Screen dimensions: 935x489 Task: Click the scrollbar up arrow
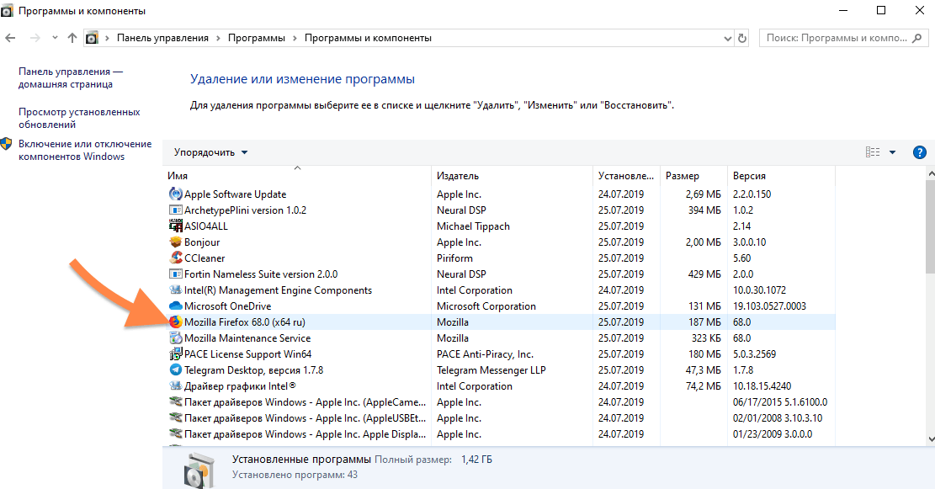(x=930, y=173)
